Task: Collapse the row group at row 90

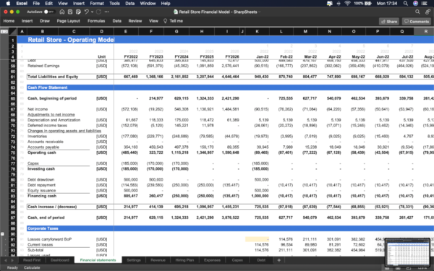Action: click(2, 234)
